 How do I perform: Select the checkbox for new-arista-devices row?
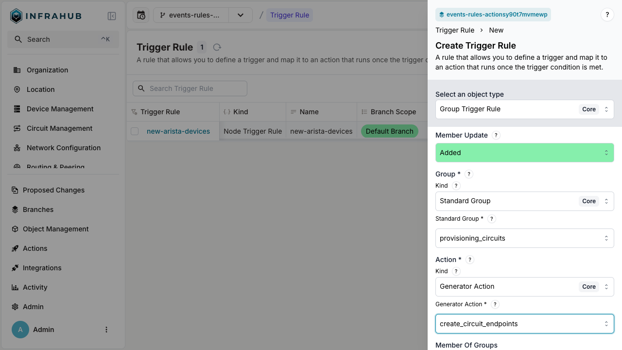(135, 131)
